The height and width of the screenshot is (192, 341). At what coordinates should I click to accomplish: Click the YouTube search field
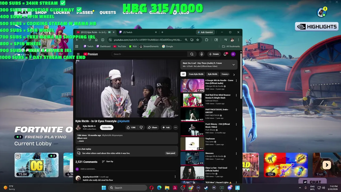pyautogui.click(x=150, y=54)
